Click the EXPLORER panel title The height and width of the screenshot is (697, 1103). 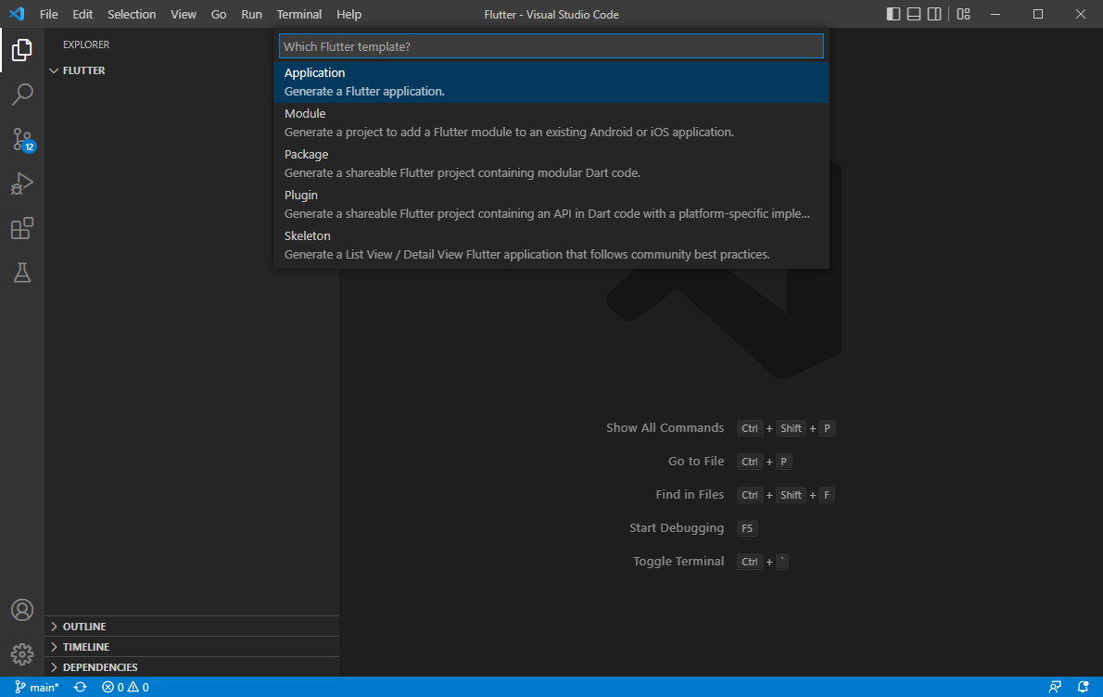(86, 44)
